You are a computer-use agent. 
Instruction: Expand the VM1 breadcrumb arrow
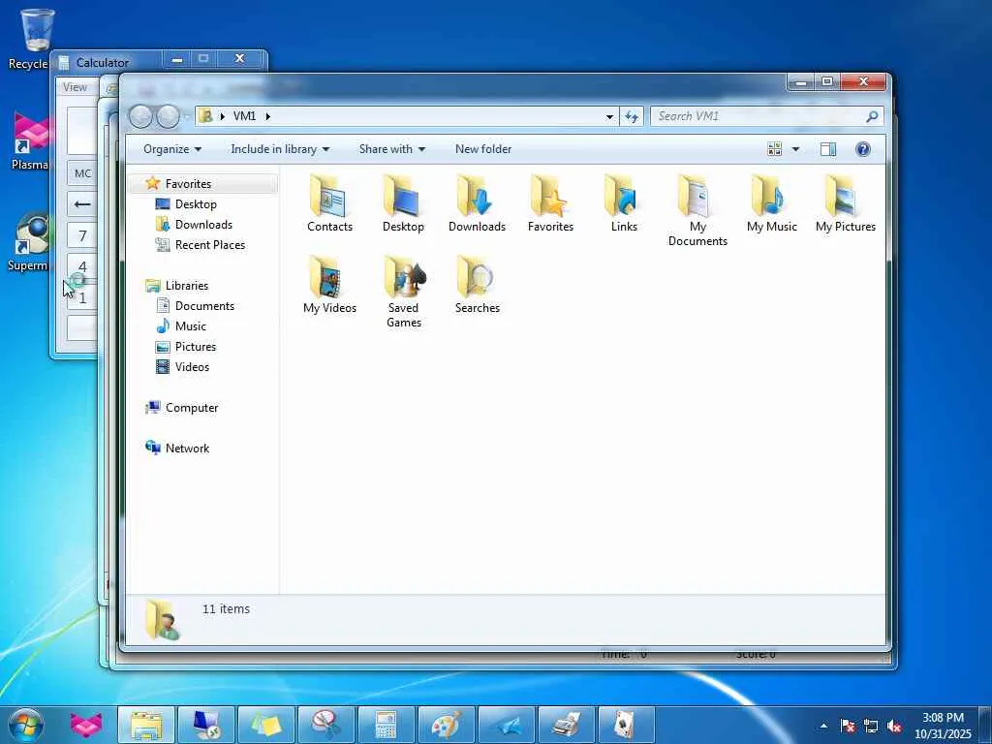point(268,116)
